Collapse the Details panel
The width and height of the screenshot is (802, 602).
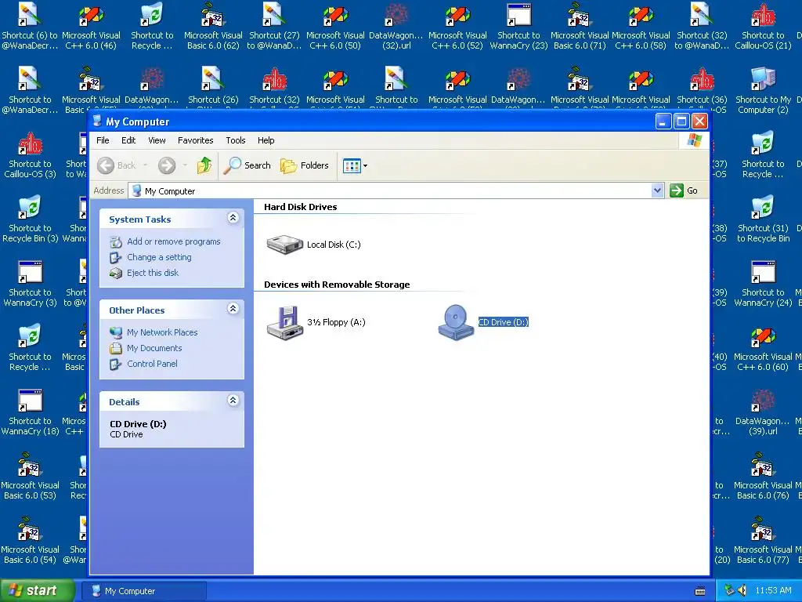pyautogui.click(x=233, y=401)
